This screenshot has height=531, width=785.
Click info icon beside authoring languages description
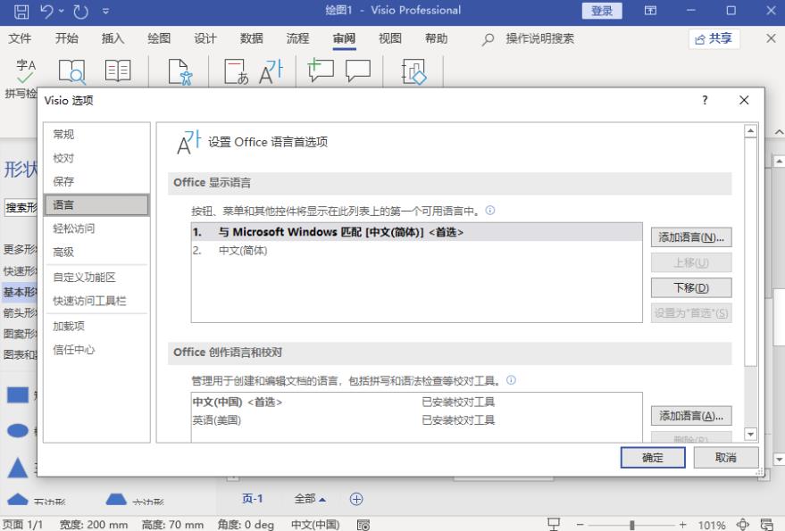(511, 380)
